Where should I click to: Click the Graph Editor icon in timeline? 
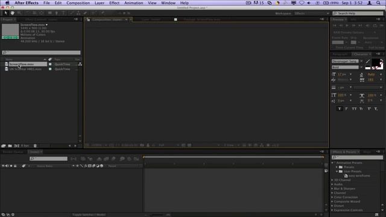[x=136, y=159]
